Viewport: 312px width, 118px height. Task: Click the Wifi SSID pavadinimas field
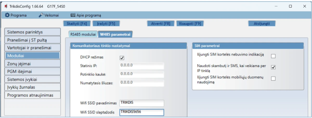tap(141, 103)
